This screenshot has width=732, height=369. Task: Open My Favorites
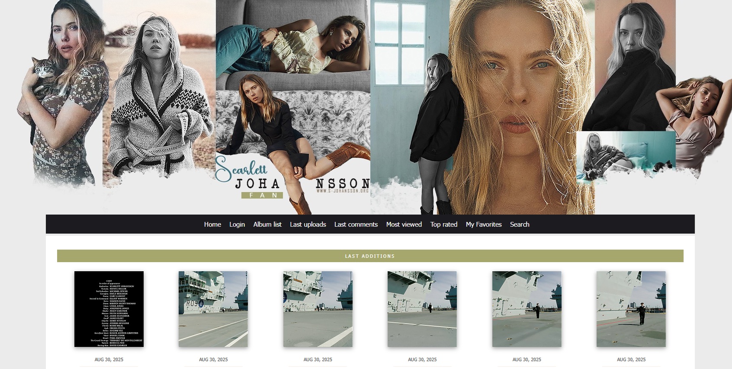pos(483,225)
